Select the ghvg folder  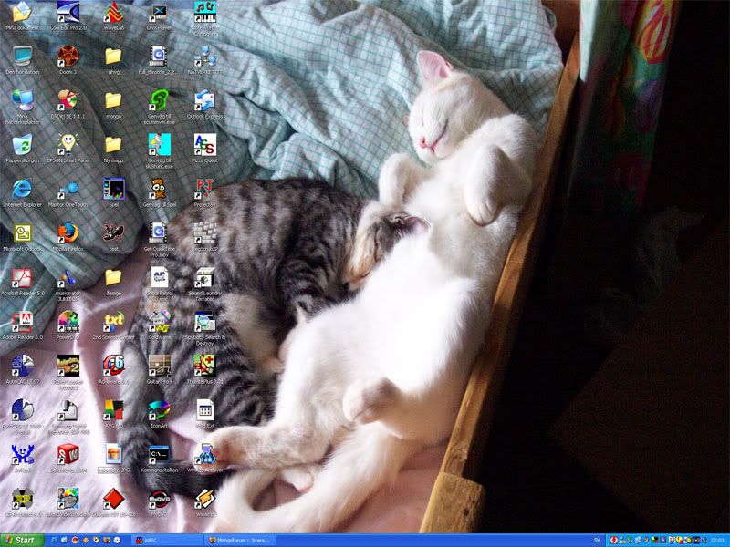coord(113,57)
